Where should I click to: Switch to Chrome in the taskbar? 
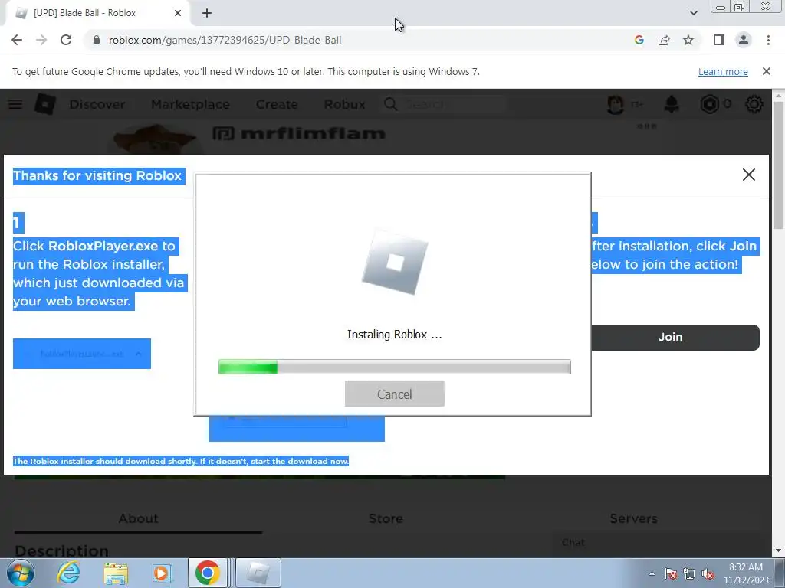[207, 573]
